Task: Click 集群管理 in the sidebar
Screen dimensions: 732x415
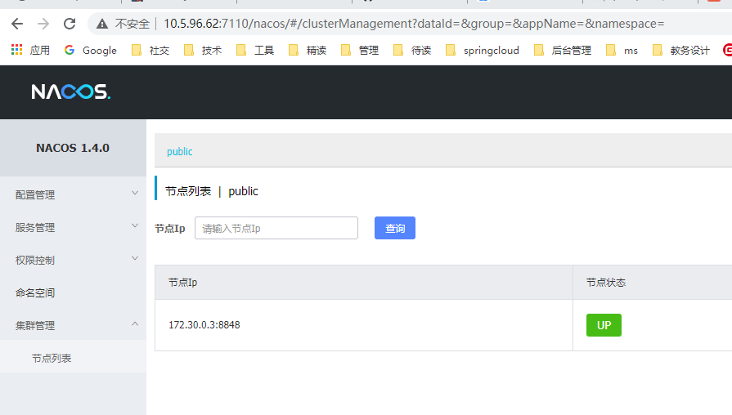Action: 35,325
